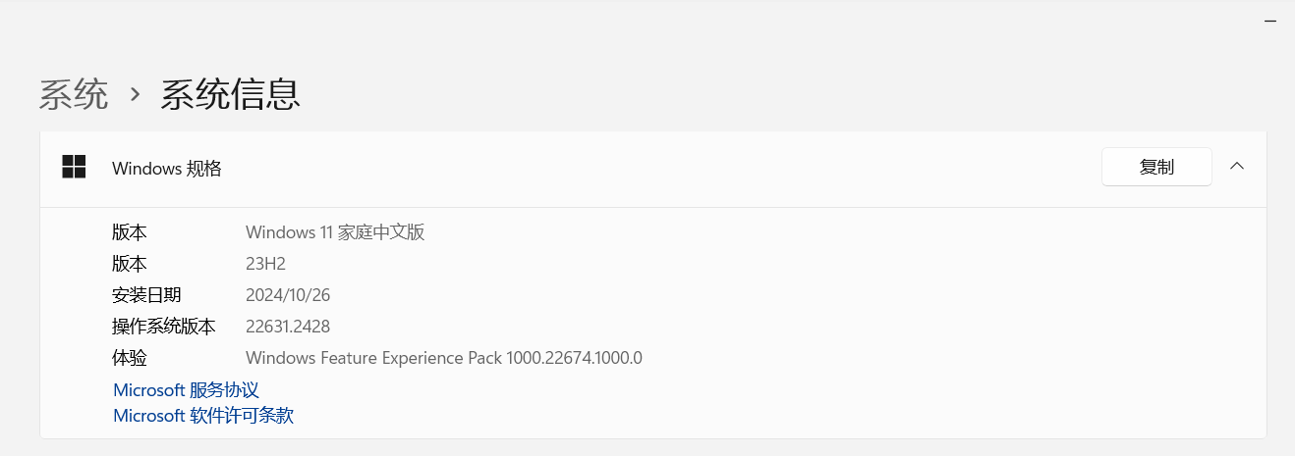Image resolution: width=1295 pixels, height=456 pixels.
Task: Click the 23H2 version value
Action: coord(265,264)
